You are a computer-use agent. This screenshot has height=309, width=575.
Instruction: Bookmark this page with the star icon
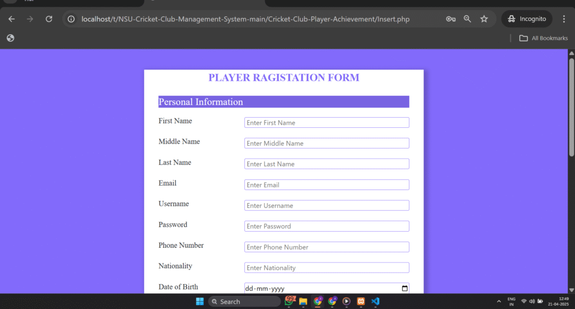(x=484, y=19)
